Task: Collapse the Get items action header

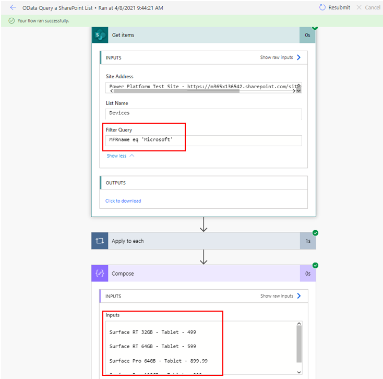Action: tap(204, 35)
